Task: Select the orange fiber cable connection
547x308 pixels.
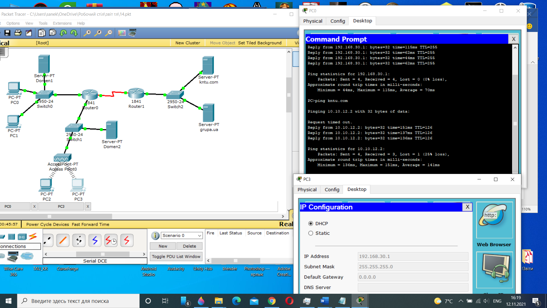Action: (x=63, y=241)
